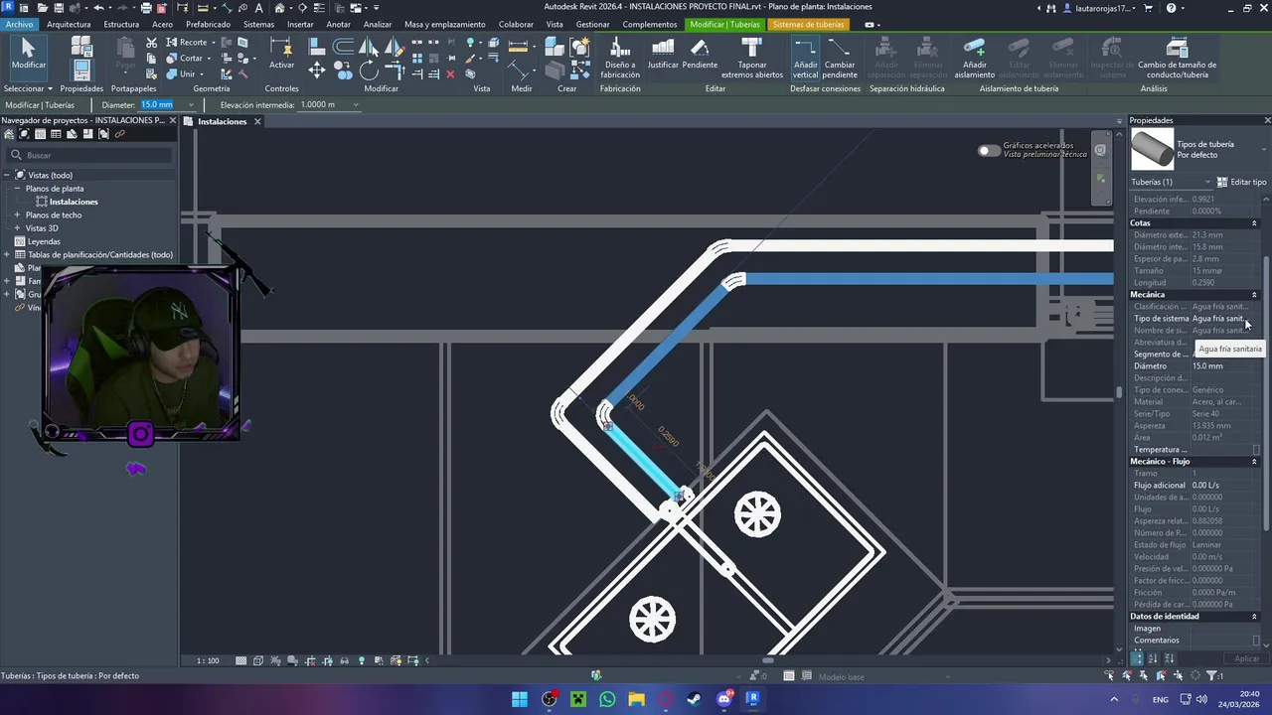Select the blue pipe segment in canvas
Viewport: 1272px width, 715px height.
pyautogui.click(x=929, y=279)
